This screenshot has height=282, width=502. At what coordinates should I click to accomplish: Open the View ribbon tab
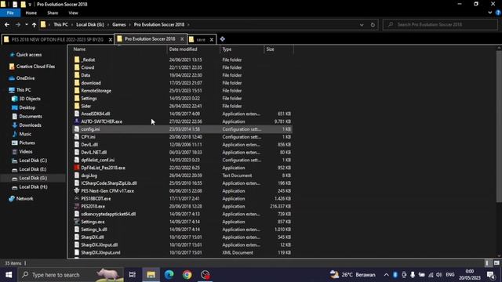click(x=73, y=13)
